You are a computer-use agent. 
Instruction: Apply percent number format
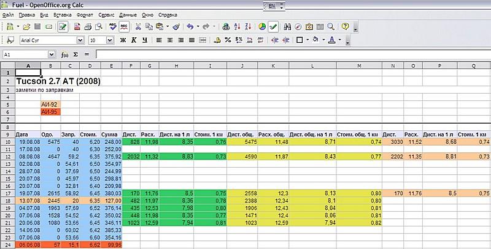pos(228,40)
